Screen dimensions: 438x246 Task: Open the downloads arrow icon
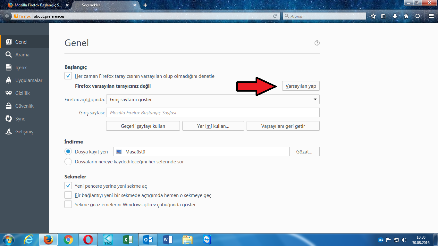395,16
